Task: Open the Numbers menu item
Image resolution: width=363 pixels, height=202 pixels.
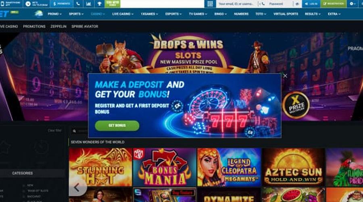Action: point(241,14)
